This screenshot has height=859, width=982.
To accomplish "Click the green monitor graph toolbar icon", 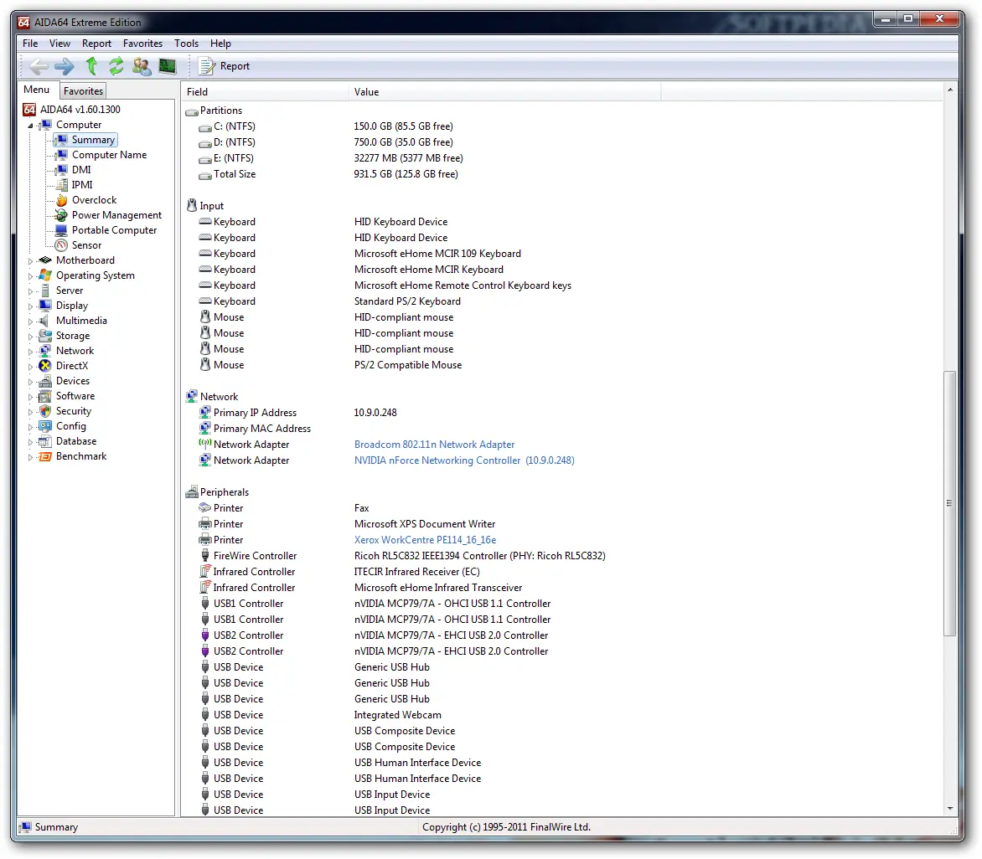I will 168,66.
